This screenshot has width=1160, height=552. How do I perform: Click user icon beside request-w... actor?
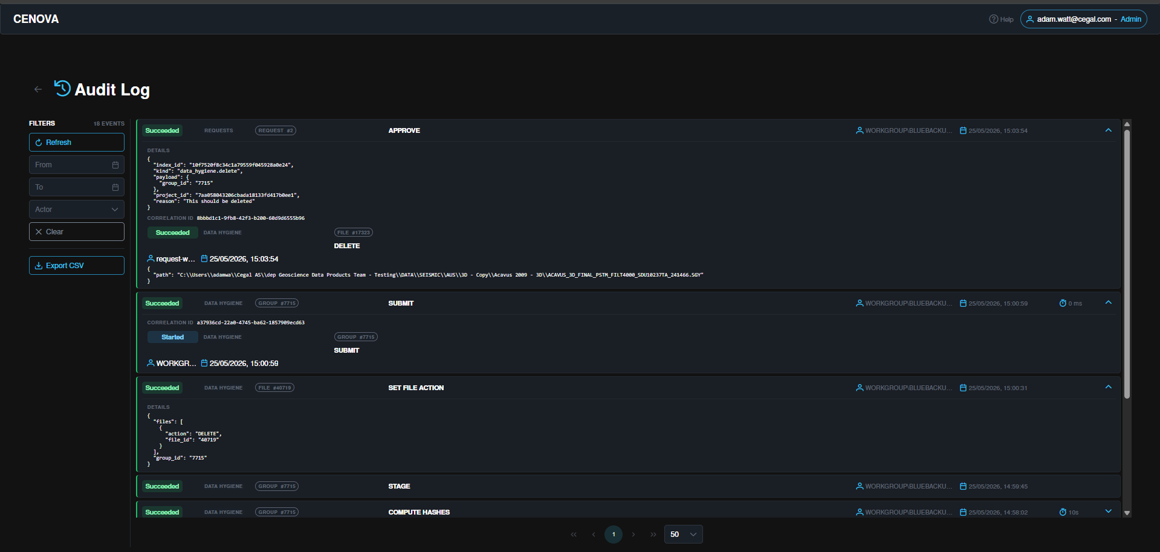point(151,258)
